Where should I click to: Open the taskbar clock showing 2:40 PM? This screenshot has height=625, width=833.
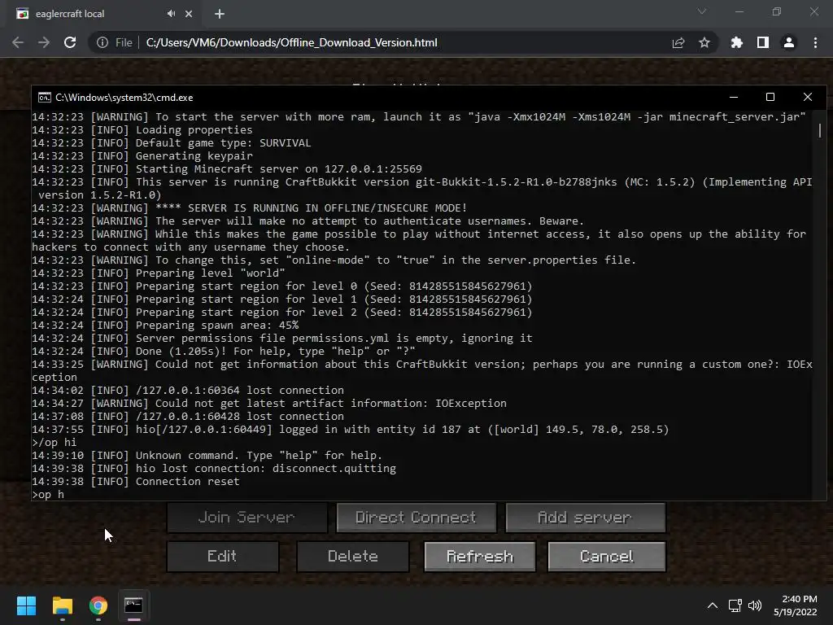(x=796, y=605)
